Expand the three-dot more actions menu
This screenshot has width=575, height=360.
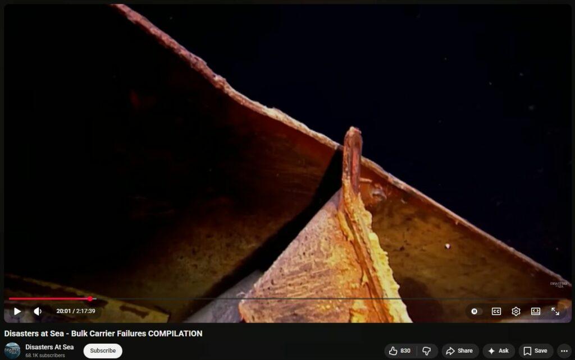tap(564, 351)
